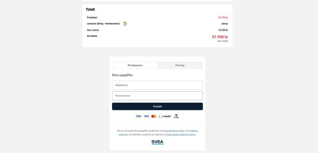Click the 51 098 kr total amount
The height and width of the screenshot is (153, 318).
[x=220, y=37]
